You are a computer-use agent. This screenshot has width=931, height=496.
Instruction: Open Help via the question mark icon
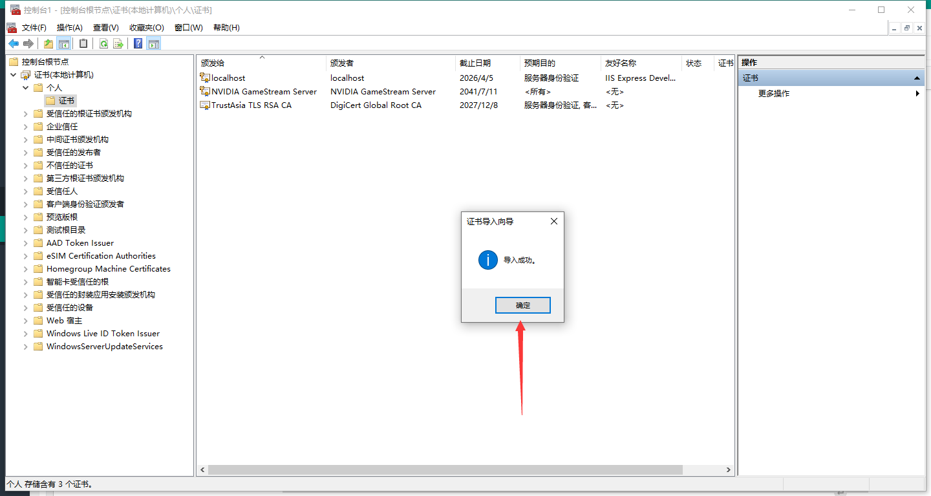[x=138, y=43]
